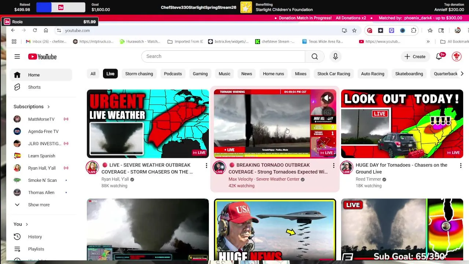This screenshot has height=264, width=469.
Task: Open the Gmail Inbox bookmark
Action: coord(45,41)
